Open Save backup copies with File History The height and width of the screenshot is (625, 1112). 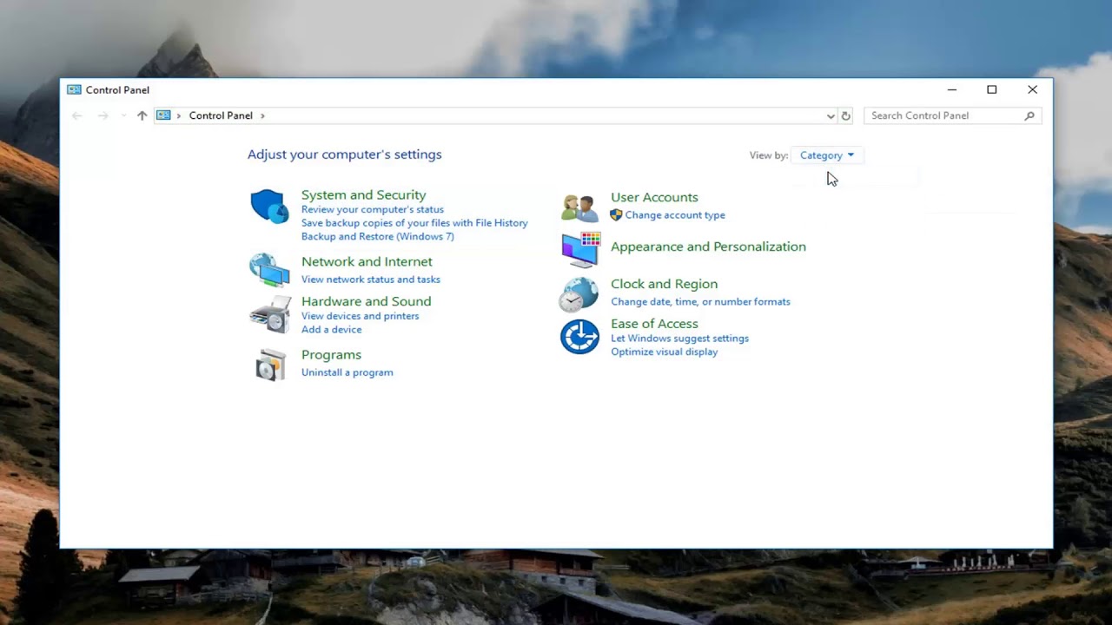tap(414, 223)
